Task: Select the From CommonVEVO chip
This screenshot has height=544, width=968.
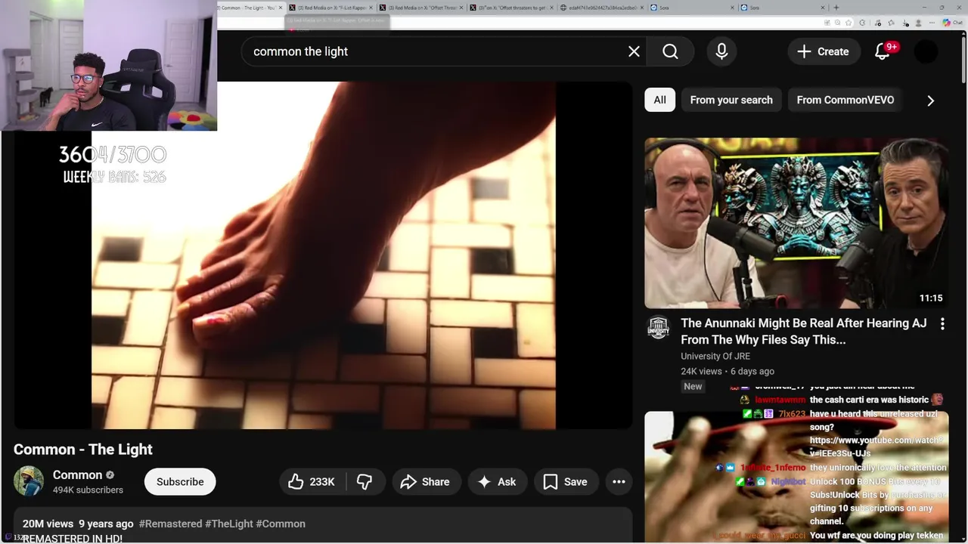Action: click(845, 100)
